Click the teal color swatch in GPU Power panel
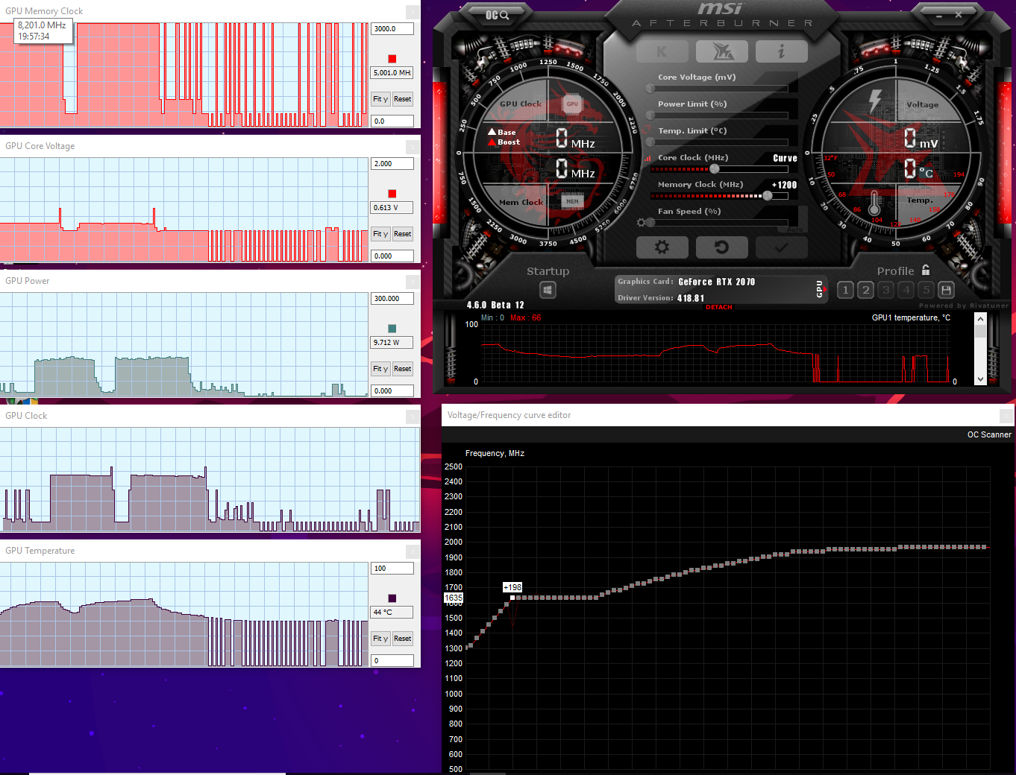 tap(392, 329)
